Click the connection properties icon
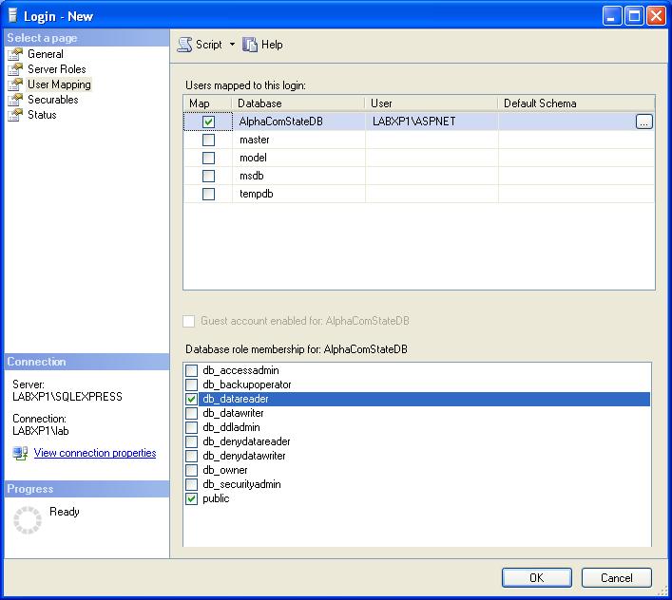672x600 pixels. (x=20, y=454)
